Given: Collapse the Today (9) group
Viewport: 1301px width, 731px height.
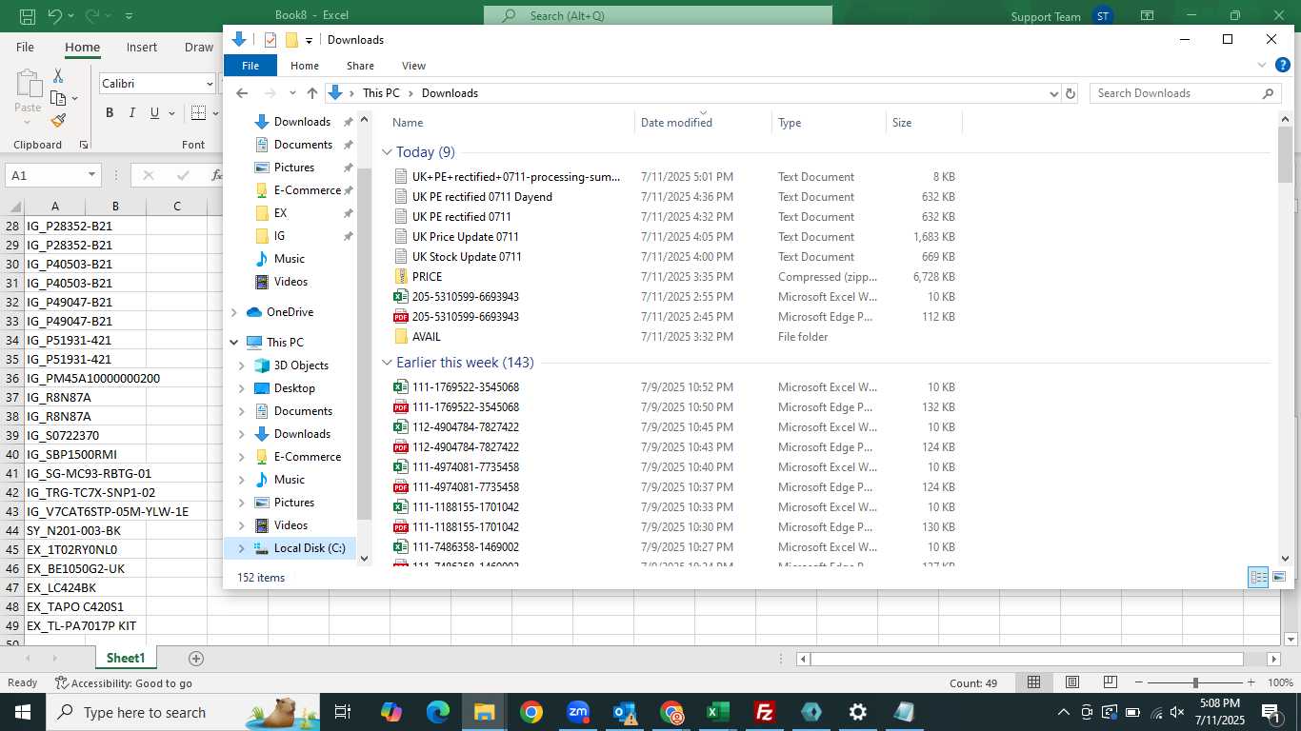Looking at the screenshot, I should point(388,152).
